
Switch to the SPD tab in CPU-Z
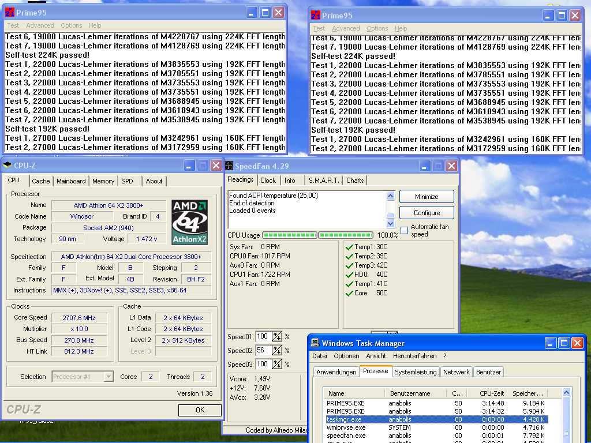coord(127,181)
